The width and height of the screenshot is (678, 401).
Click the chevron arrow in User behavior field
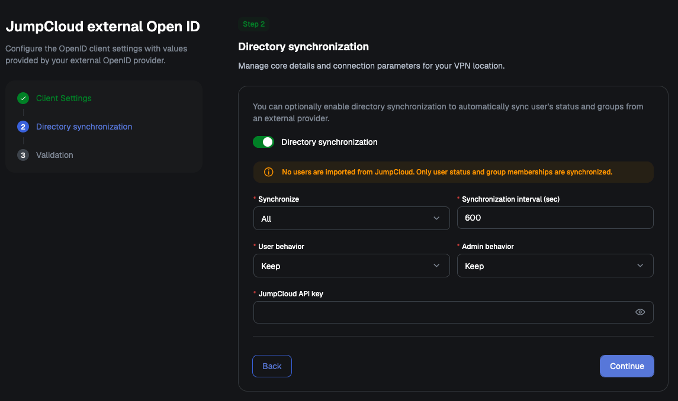click(x=436, y=266)
